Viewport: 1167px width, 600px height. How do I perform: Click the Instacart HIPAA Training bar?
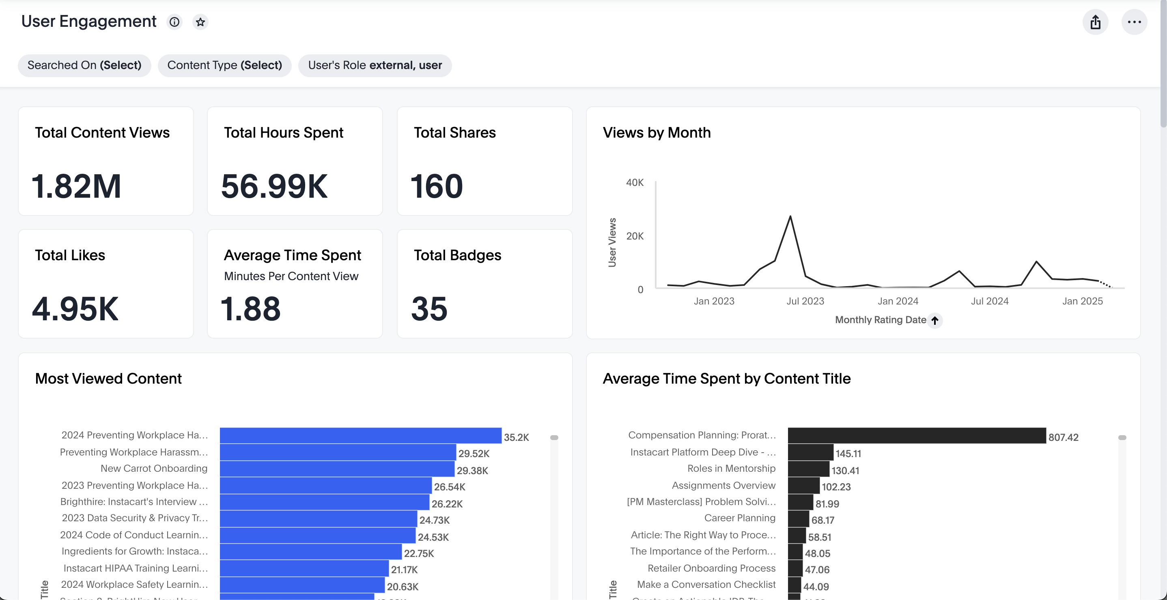[304, 568]
